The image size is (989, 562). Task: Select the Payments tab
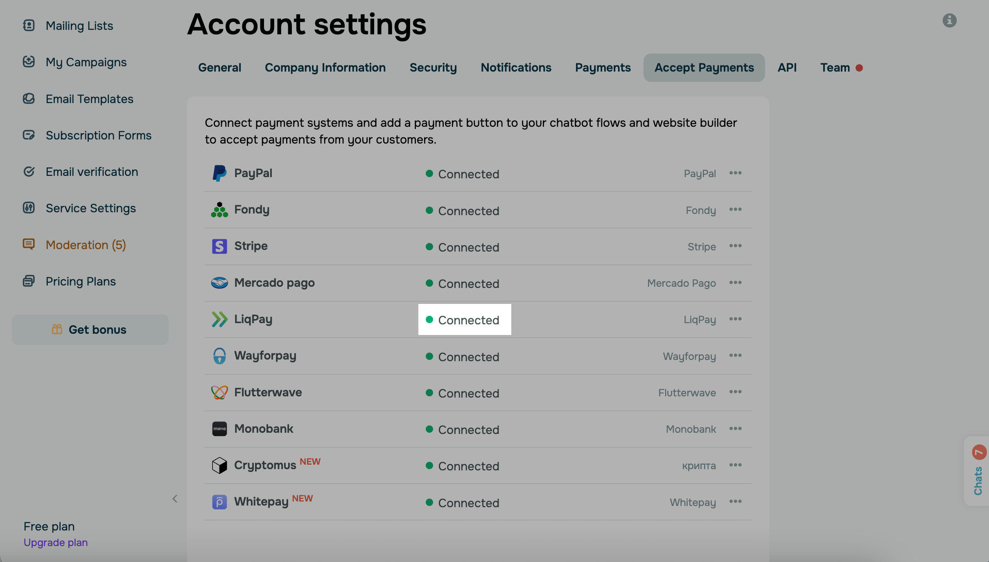pos(603,67)
